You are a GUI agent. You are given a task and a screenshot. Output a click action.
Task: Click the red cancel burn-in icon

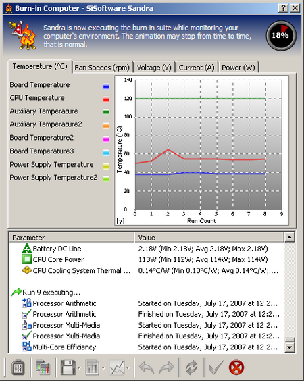click(x=236, y=367)
